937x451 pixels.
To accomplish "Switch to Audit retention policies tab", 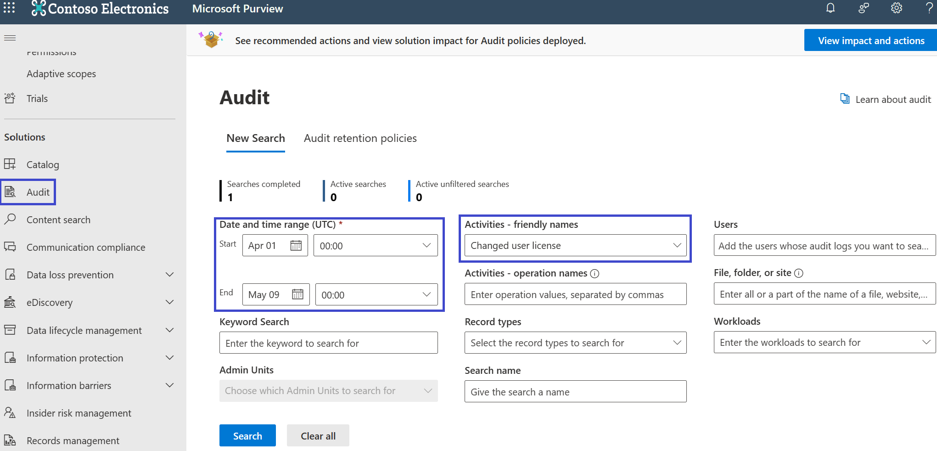I will click(x=360, y=138).
